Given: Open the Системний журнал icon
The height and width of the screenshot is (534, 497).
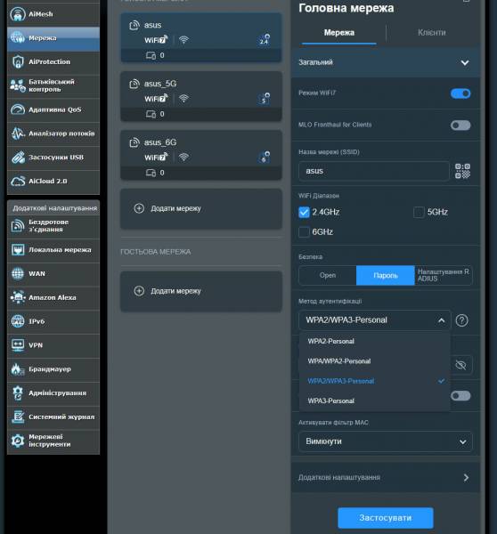Looking at the screenshot, I should tap(18, 417).
